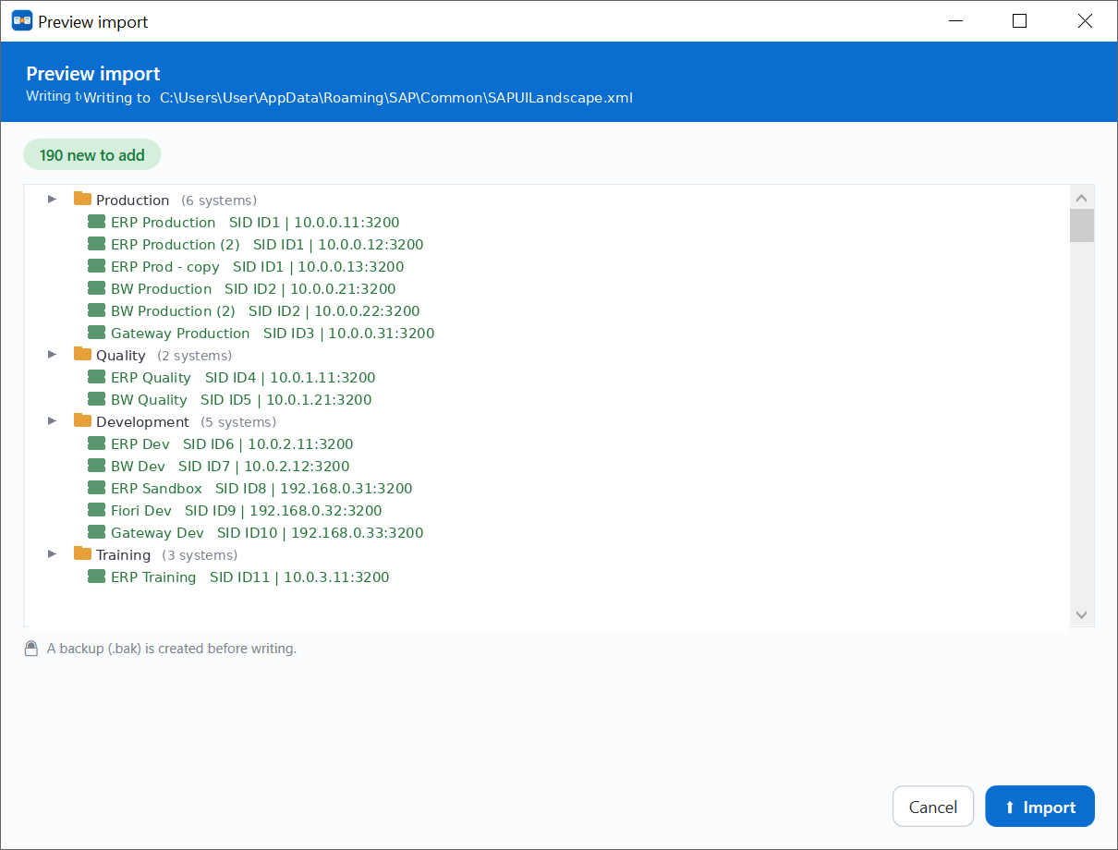The width and height of the screenshot is (1118, 850).
Task: Click the system icon beside ERP Dev
Action: click(x=96, y=443)
